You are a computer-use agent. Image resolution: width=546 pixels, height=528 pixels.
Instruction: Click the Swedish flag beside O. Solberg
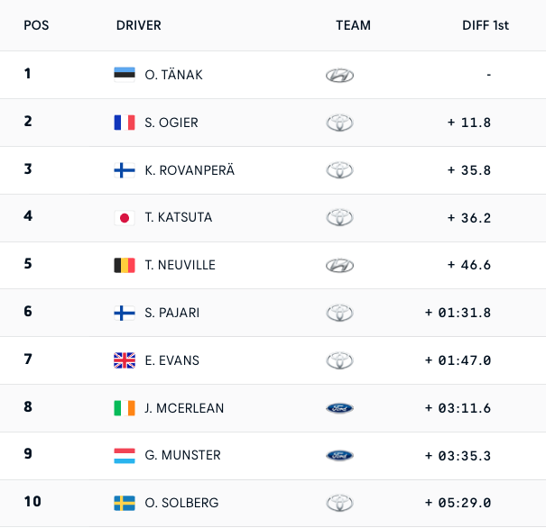[x=125, y=503]
